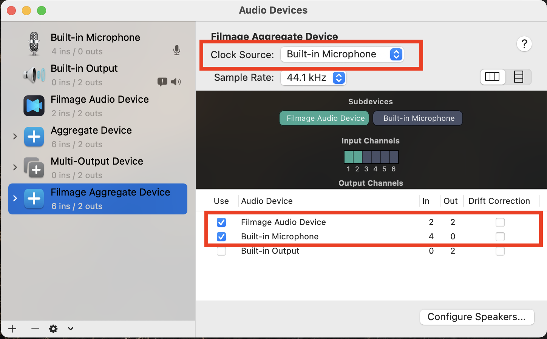Click the Out column header

point(451,201)
